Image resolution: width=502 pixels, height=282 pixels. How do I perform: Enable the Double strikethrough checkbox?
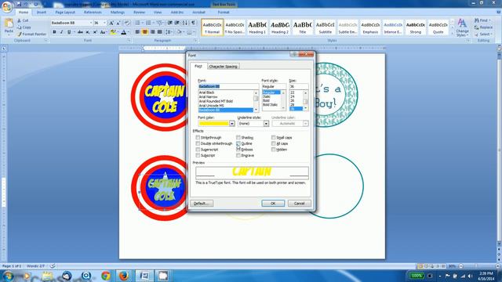point(198,143)
